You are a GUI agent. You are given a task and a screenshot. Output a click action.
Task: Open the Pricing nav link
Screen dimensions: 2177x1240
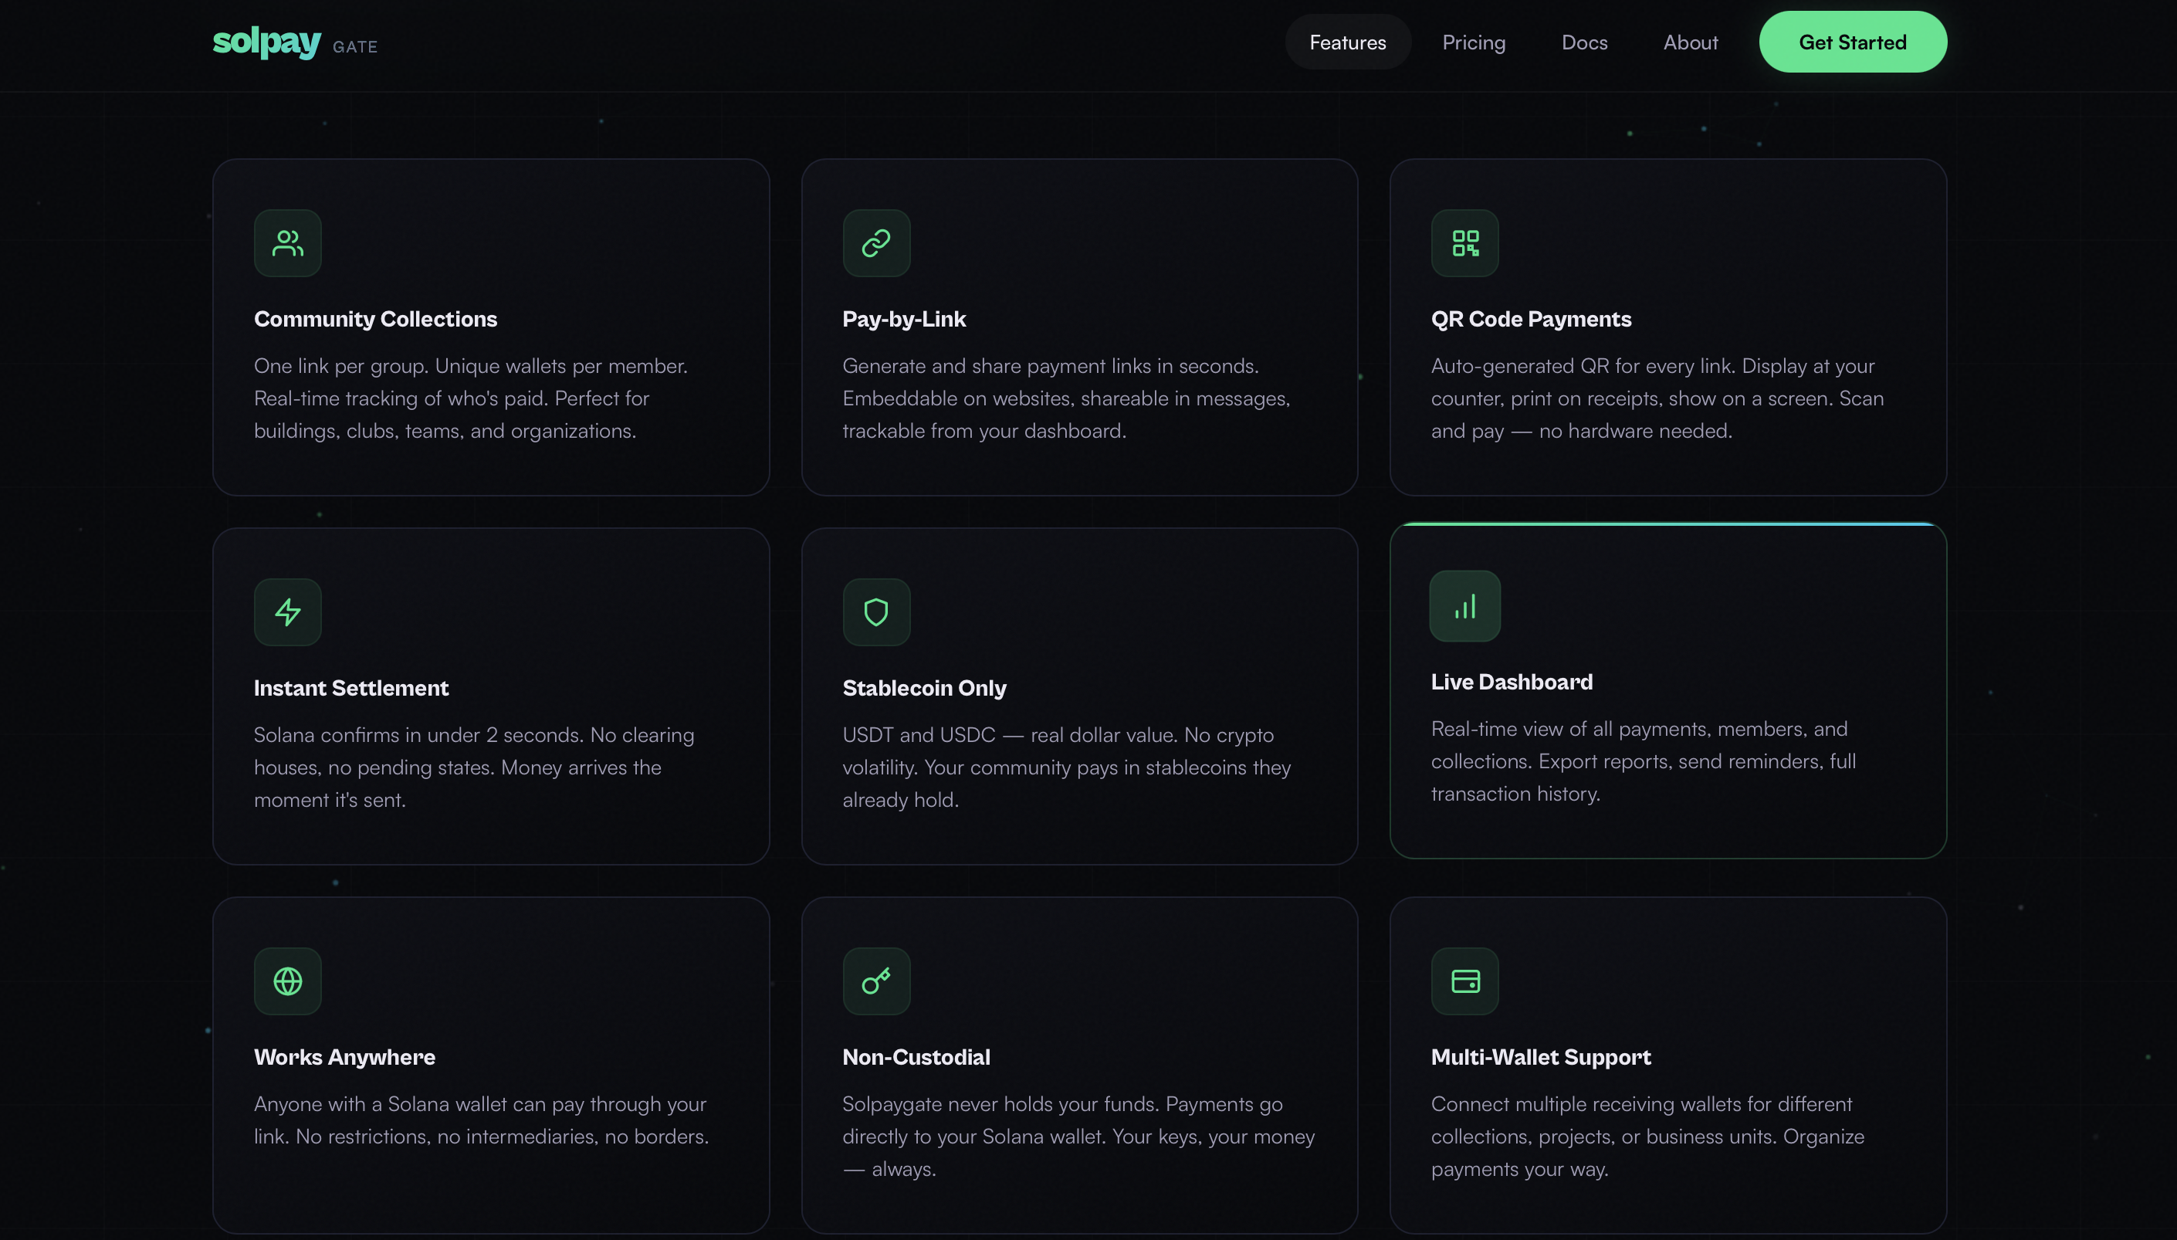pyautogui.click(x=1474, y=42)
